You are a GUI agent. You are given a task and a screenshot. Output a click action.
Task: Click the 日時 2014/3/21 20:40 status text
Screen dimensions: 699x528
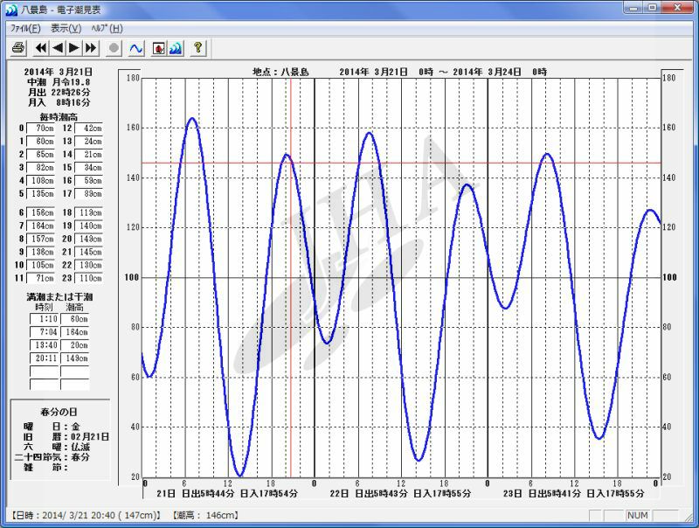(x=86, y=516)
